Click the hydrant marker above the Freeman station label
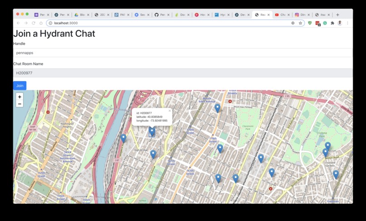Screen dimensions: 366x221 (336, 175)
